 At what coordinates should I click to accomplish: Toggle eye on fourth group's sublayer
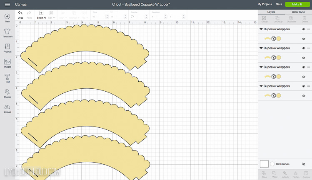pyautogui.click(x=303, y=96)
